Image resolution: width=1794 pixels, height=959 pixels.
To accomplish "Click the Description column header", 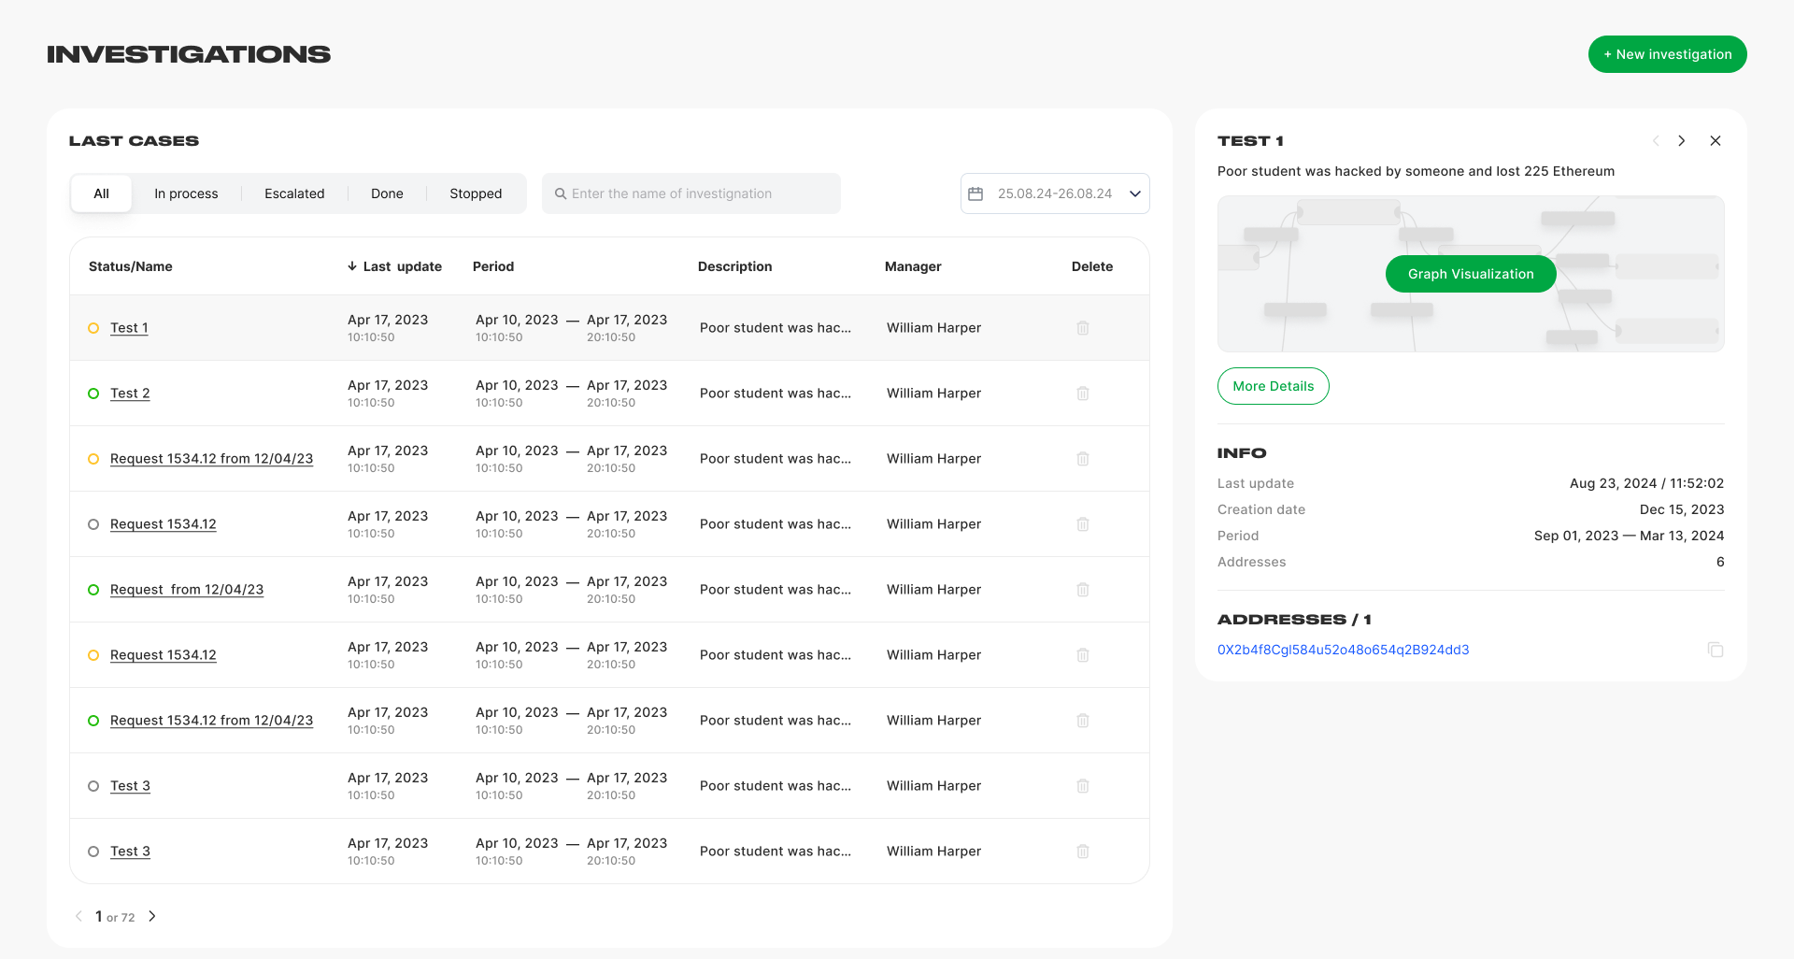I will coord(735,266).
